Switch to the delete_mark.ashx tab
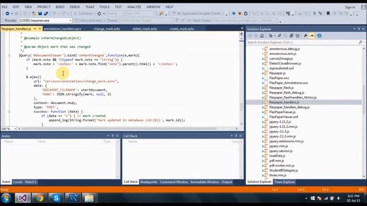Viewport: 367px width, 206px height. (145, 29)
